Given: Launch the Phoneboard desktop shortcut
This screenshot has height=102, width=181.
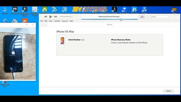Looking at the screenshot, I should pyautogui.click(x=15, y=10).
